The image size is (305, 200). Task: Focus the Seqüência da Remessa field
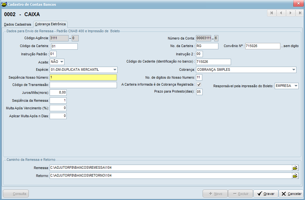[58, 100]
